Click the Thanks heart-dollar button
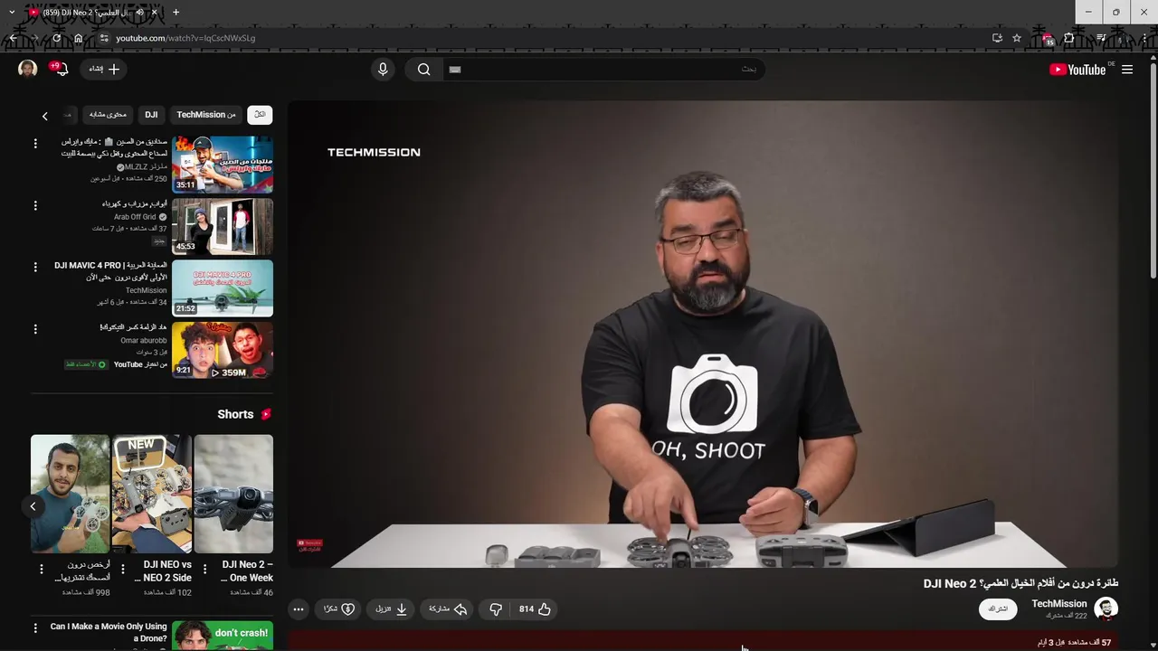The image size is (1158, 651). (339, 609)
